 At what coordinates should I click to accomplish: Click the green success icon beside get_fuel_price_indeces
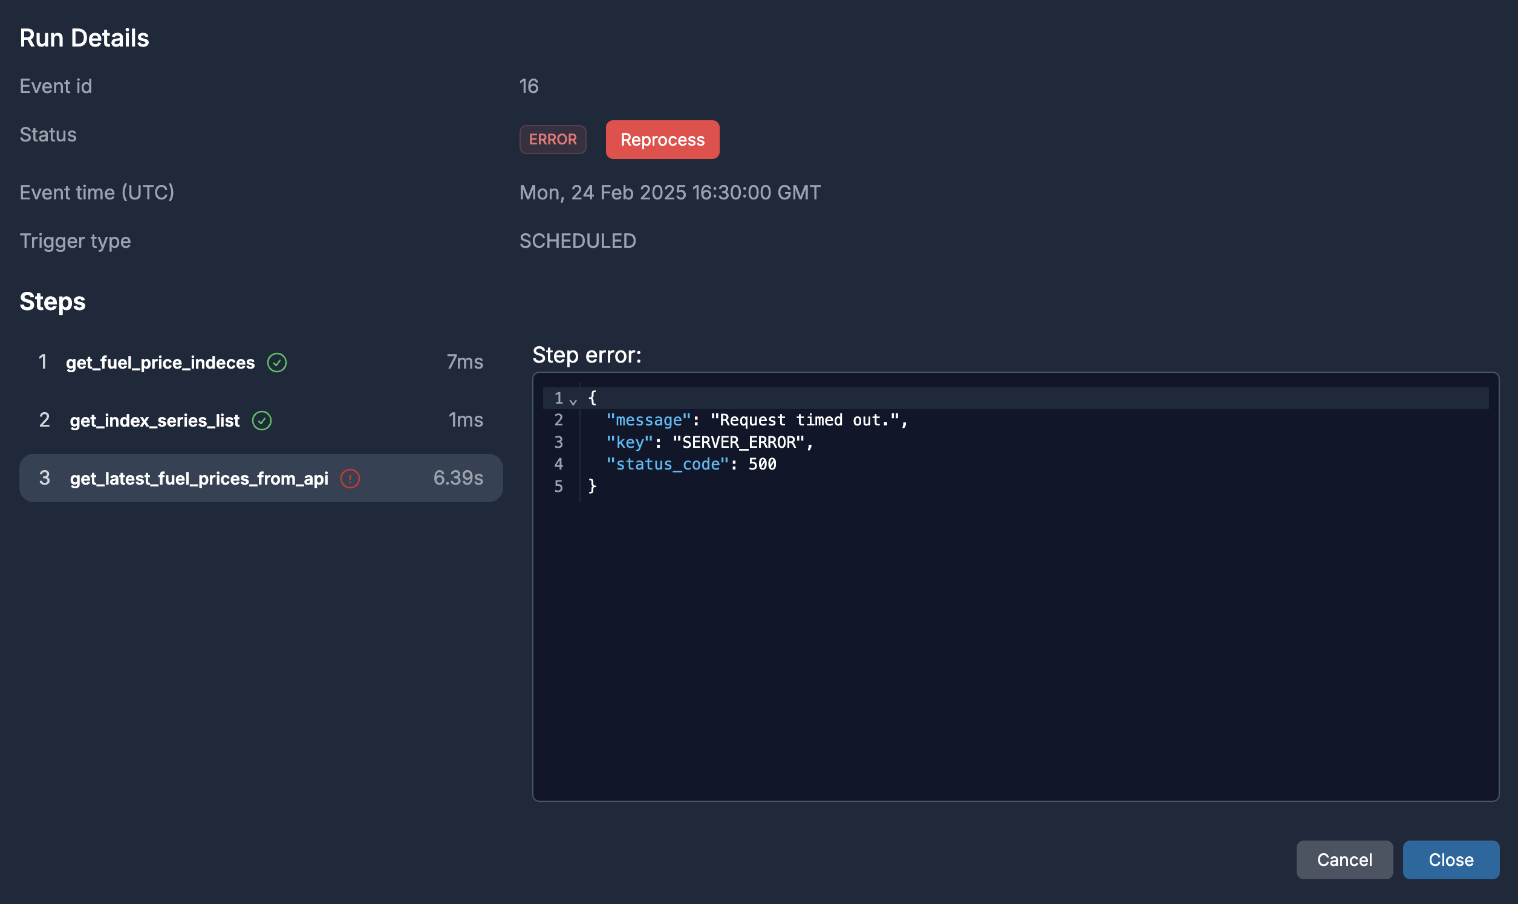coord(278,362)
